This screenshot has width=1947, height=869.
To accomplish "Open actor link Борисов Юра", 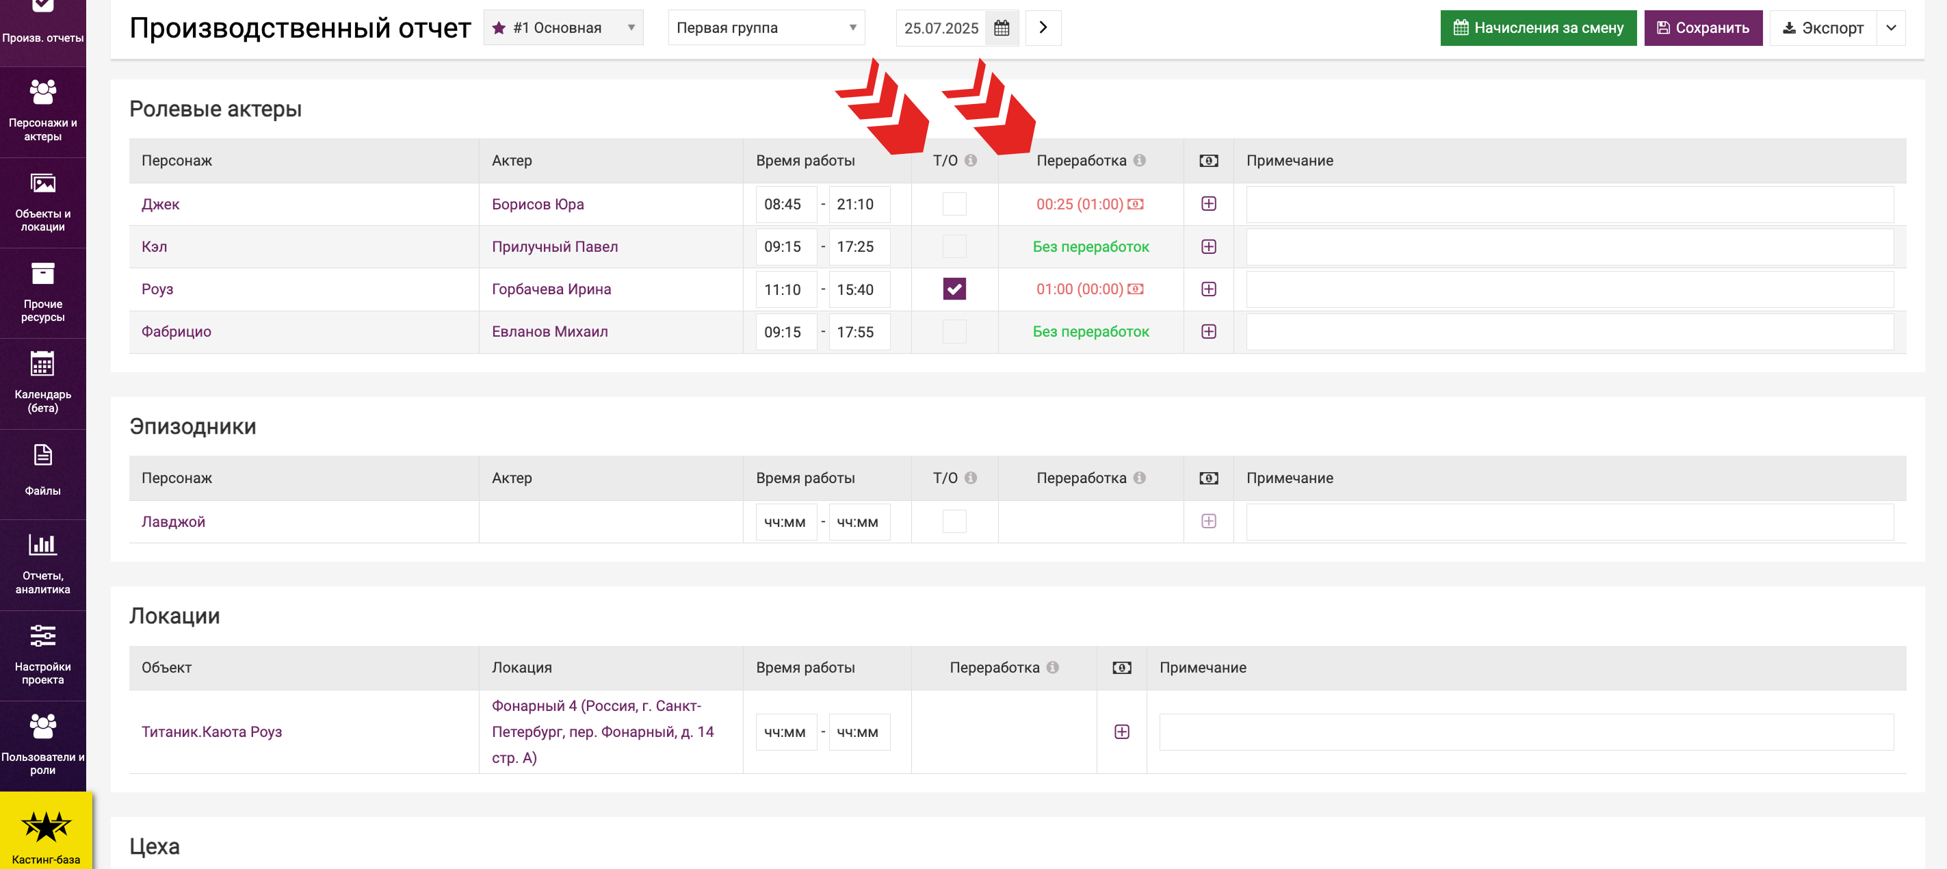I will (x=538, y=204).
